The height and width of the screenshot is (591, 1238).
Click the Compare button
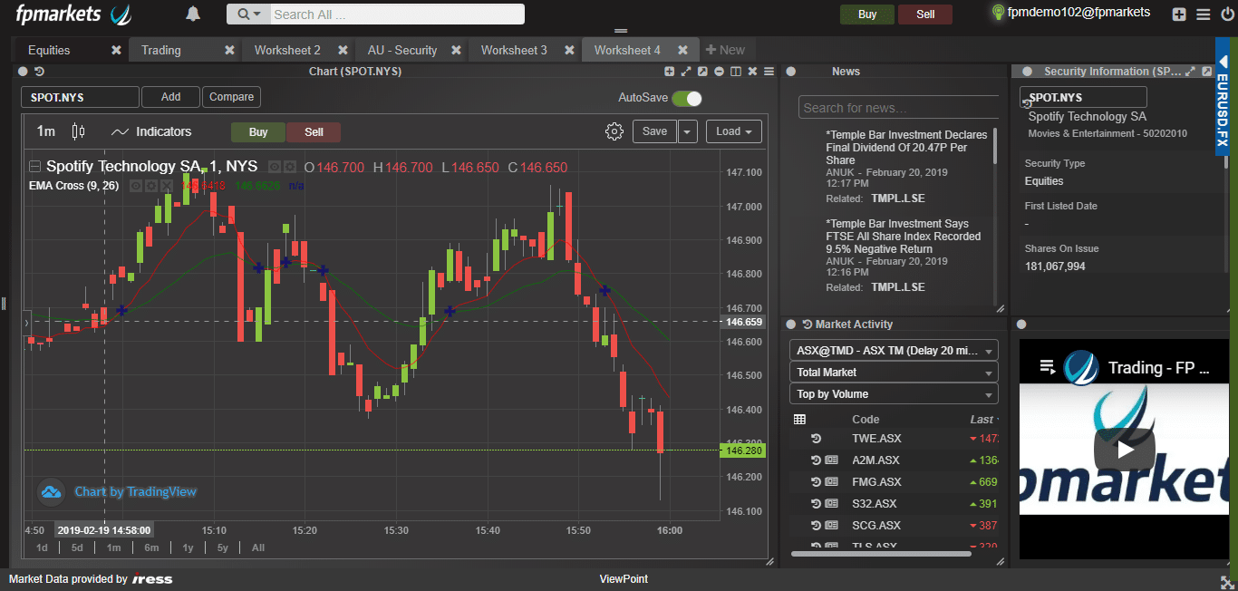coord(231,97)
